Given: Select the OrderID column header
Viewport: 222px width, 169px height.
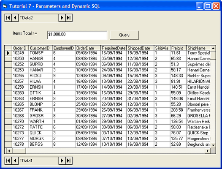Looking at the screenshot, I should pyautogui.click(x=20, y=48).
